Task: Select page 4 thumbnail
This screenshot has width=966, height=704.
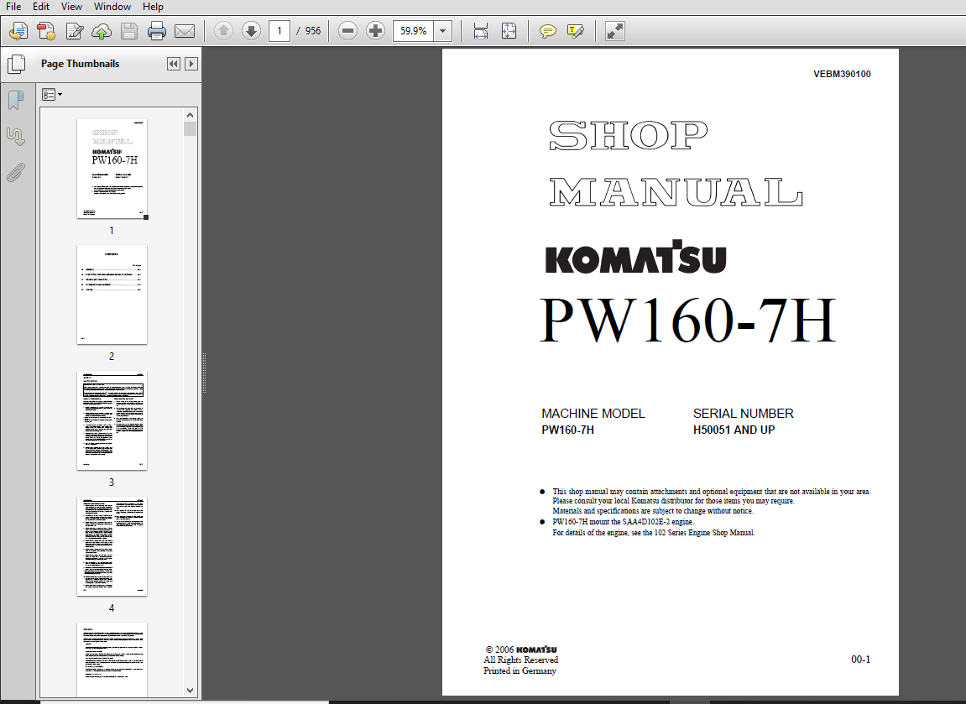Action: point(112,546)
